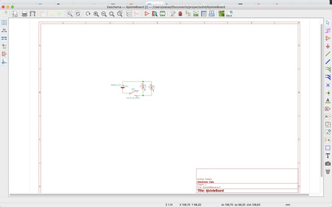Click the 'Z 1,14' zoom status entry

click(x=169, y=205)
